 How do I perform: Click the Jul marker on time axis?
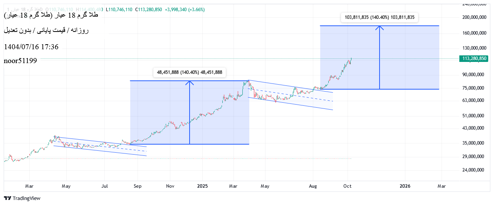click(x=104, y=186)
